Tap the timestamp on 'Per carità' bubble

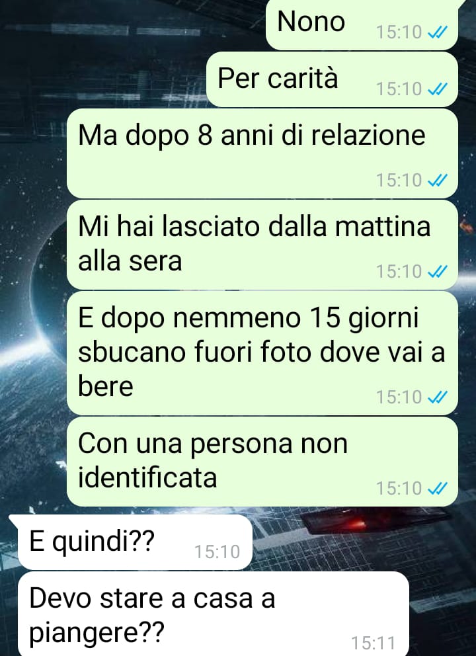coord(399,89)
